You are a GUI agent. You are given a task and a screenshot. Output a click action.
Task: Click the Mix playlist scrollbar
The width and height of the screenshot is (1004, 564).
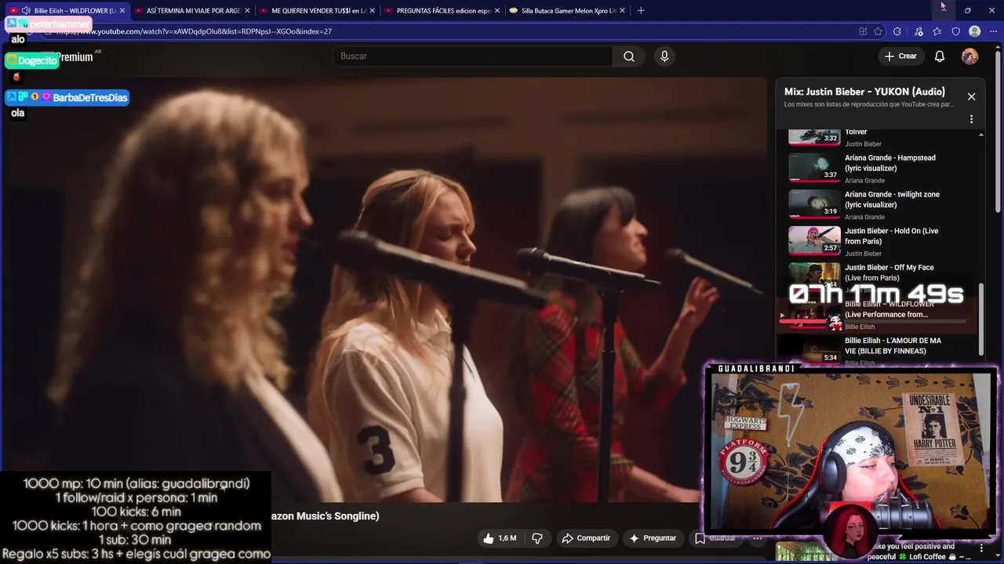(x=980, y=320)
